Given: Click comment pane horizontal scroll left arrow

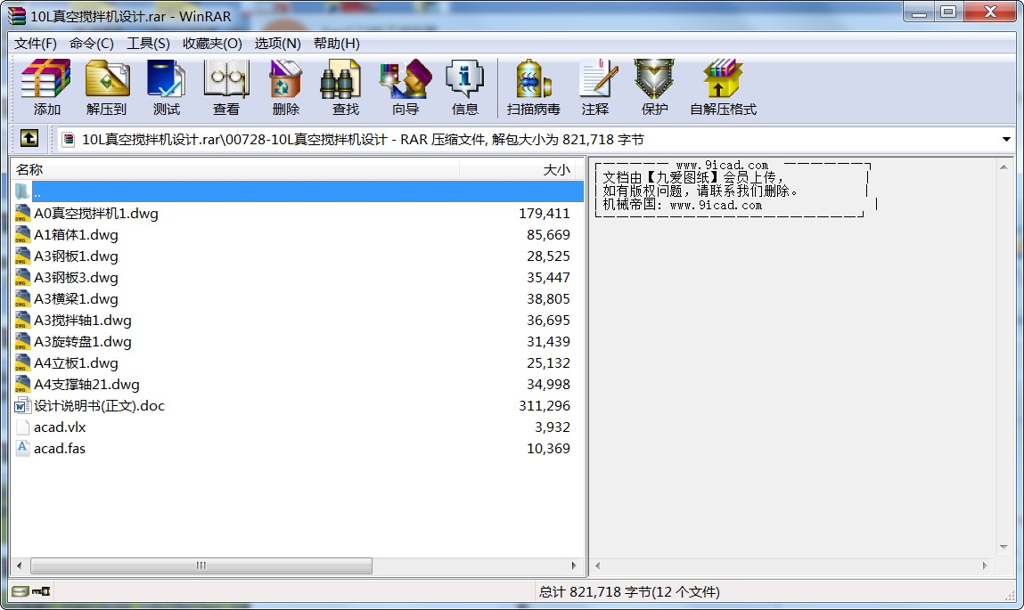Looking at the screenshot, I should [597, 565].
